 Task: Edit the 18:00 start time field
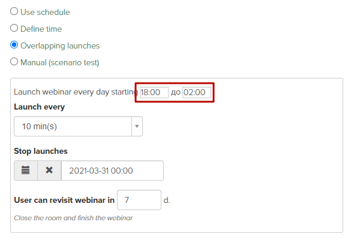coord(154,92)
